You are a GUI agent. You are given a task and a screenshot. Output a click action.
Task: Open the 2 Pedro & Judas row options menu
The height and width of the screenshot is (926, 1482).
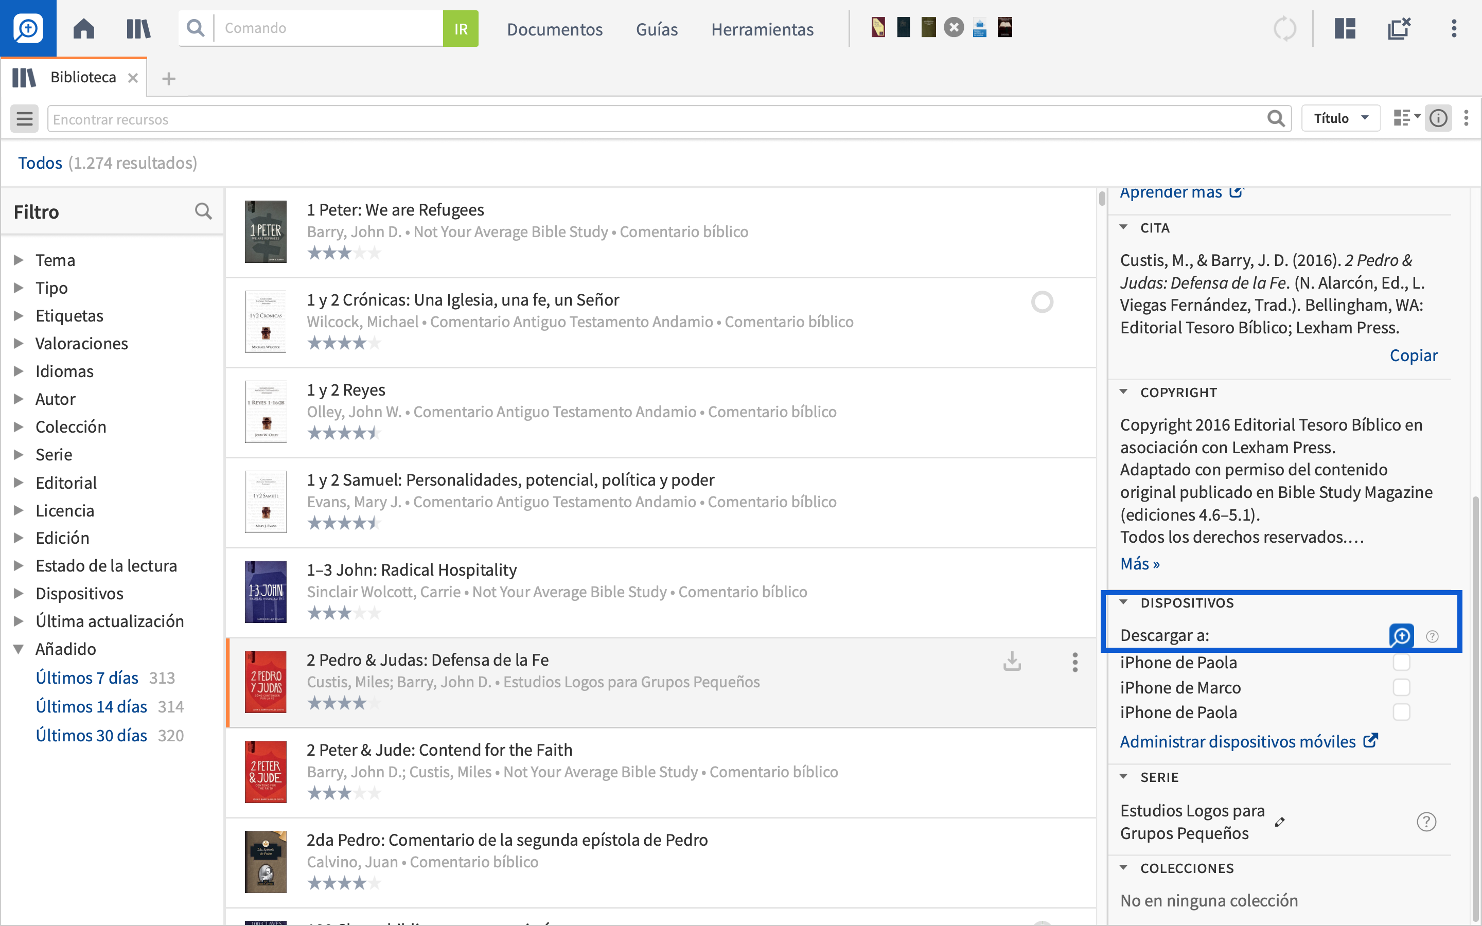(x=1075, y=662)
